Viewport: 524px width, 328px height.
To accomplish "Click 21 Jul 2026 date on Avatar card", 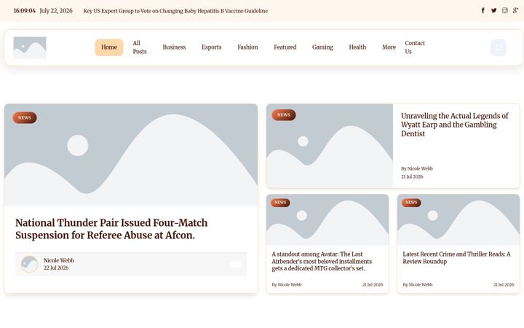I will coord(373,285).
